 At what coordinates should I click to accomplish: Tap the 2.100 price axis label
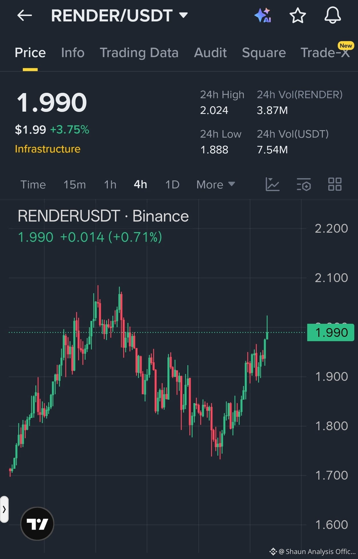pos(331,278)
